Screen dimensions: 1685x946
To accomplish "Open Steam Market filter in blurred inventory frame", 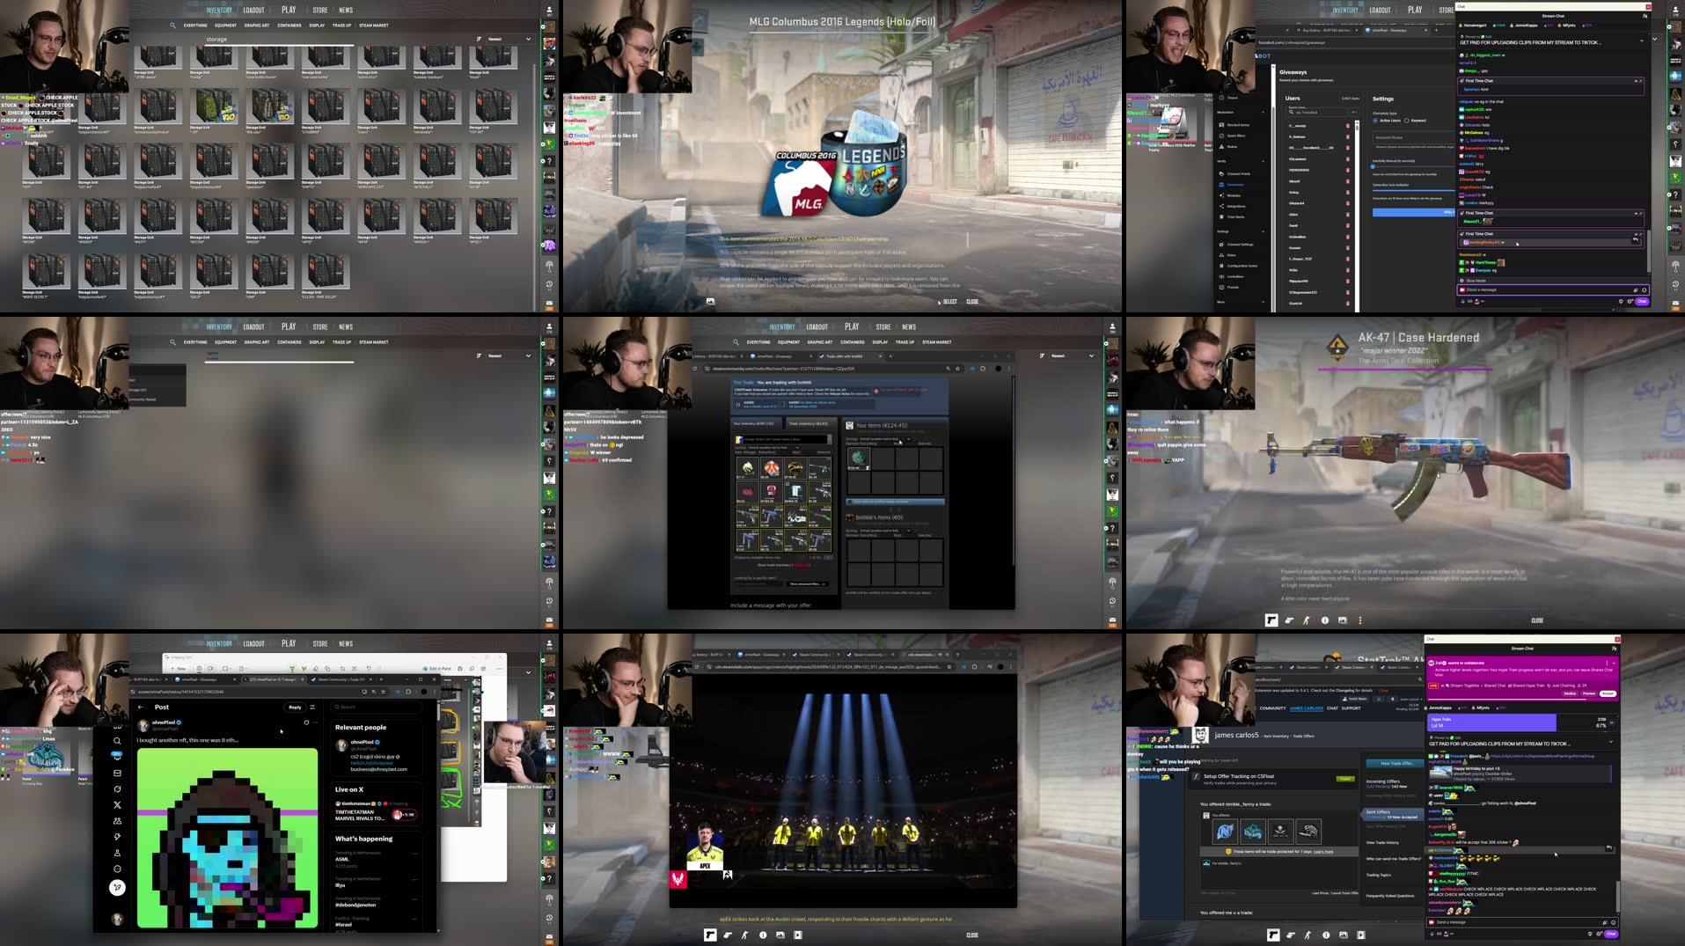I will click(374, 342).
